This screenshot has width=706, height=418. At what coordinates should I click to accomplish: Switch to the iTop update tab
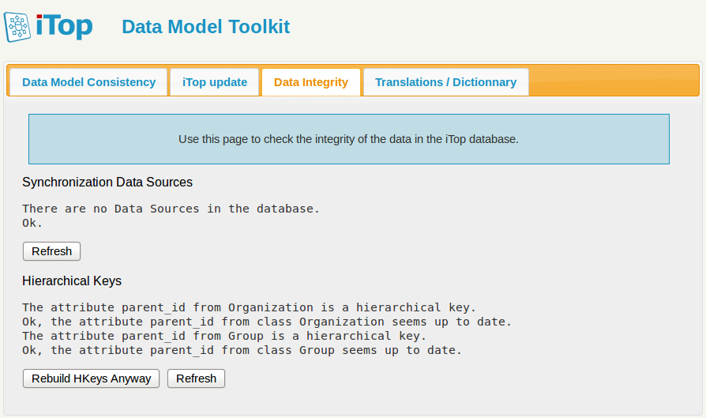(x=215, y=82)
